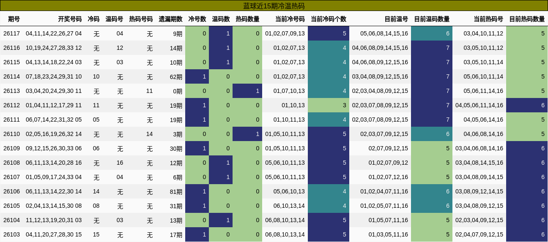Image resolution: width=548 pixels, height=242 pixels.
Task: Click cold numbers 01,10,13
Action: point(293,105)
